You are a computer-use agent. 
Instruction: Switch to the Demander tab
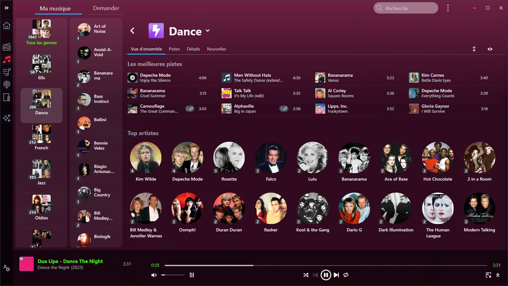pyautogui.click(x=106, y=8)
